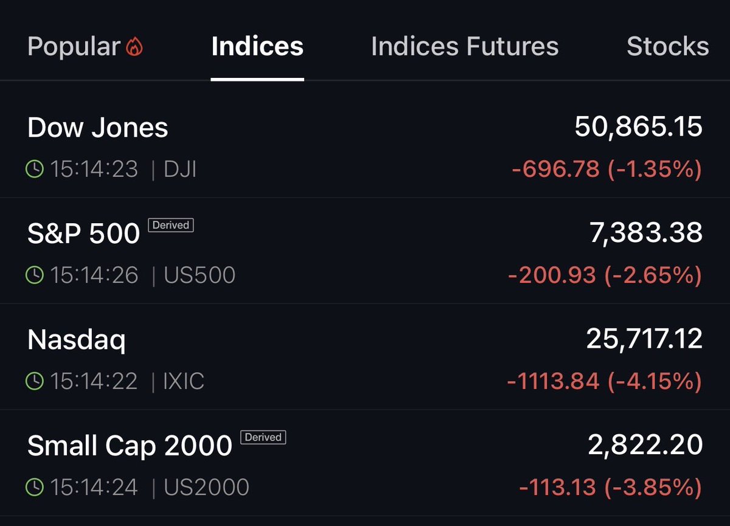730x526 pixels.
Task: Open the Small Cap 2000 index row
Action: tap(365, 463)
